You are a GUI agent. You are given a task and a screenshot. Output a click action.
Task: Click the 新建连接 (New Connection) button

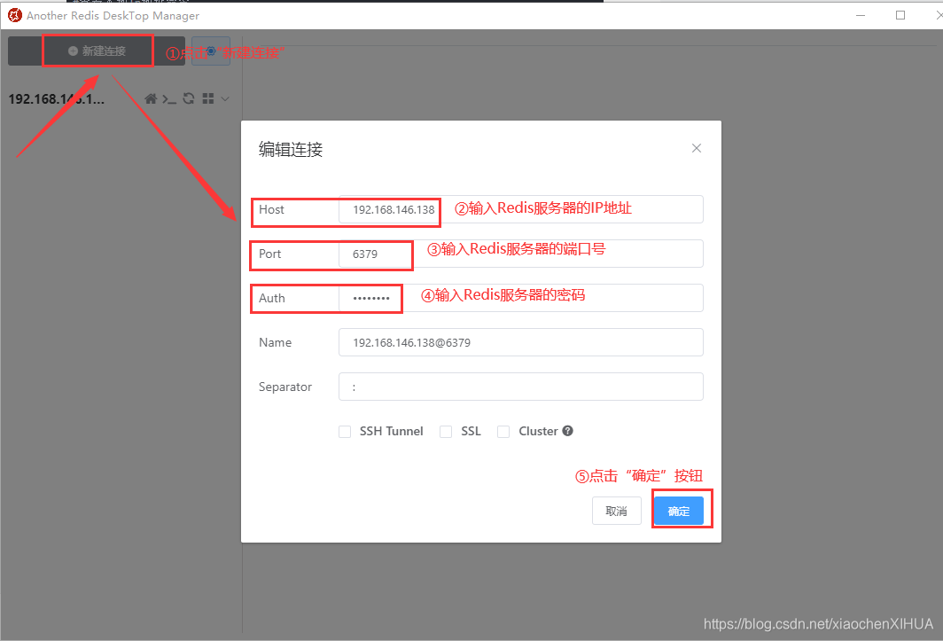[x=97, y=51]
